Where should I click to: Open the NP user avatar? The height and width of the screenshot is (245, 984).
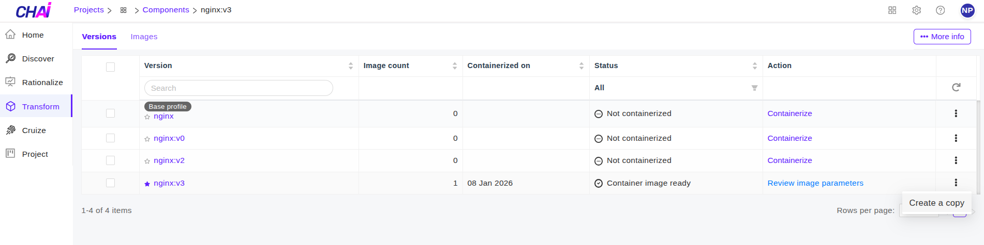click(x=967, y=10)
